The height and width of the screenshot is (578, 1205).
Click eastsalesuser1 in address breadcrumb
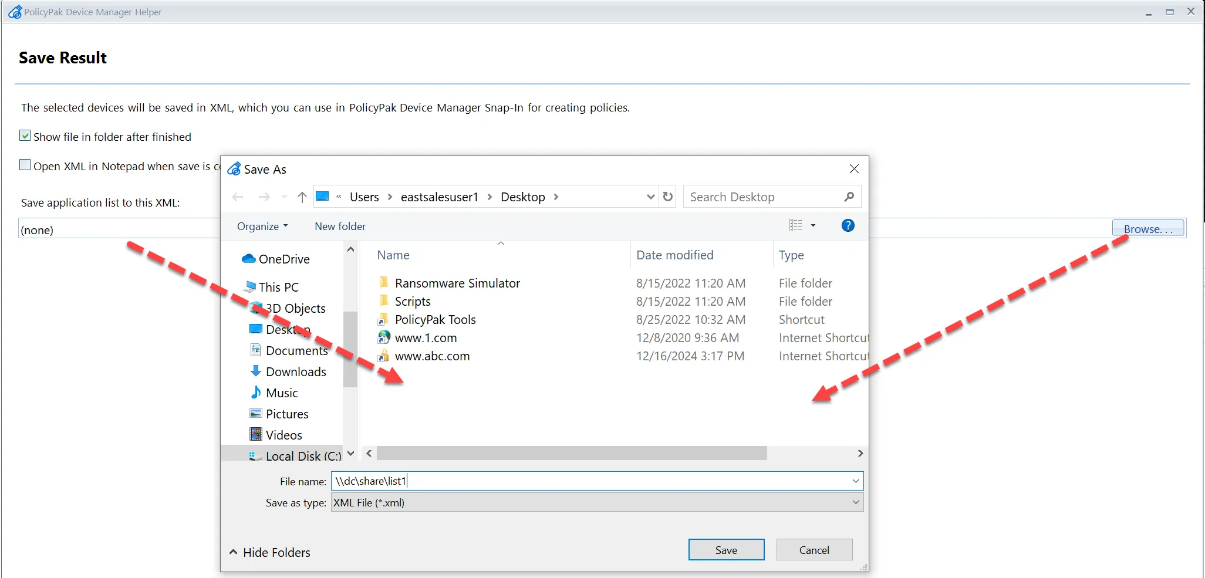(440, 197)
